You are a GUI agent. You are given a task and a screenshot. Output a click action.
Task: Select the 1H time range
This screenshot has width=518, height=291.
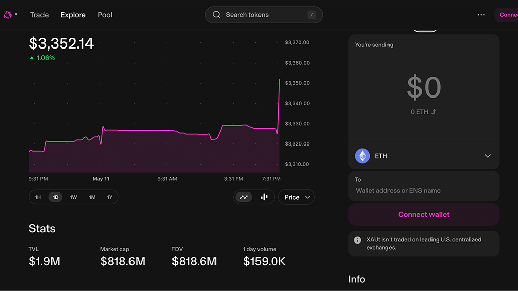click(x=38, y=197)
